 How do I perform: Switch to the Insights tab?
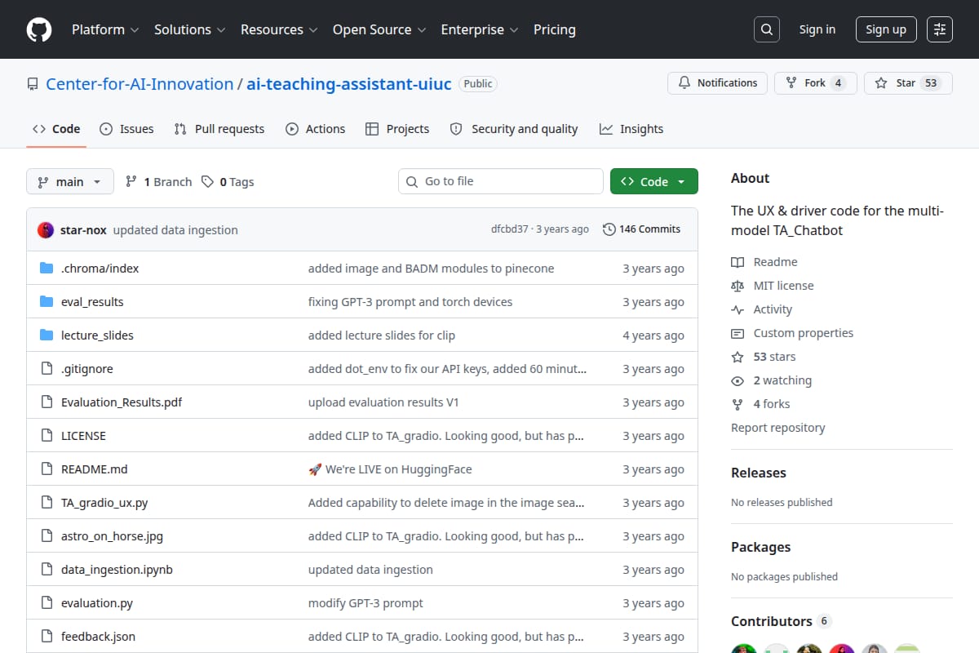(x=631, y=129)
